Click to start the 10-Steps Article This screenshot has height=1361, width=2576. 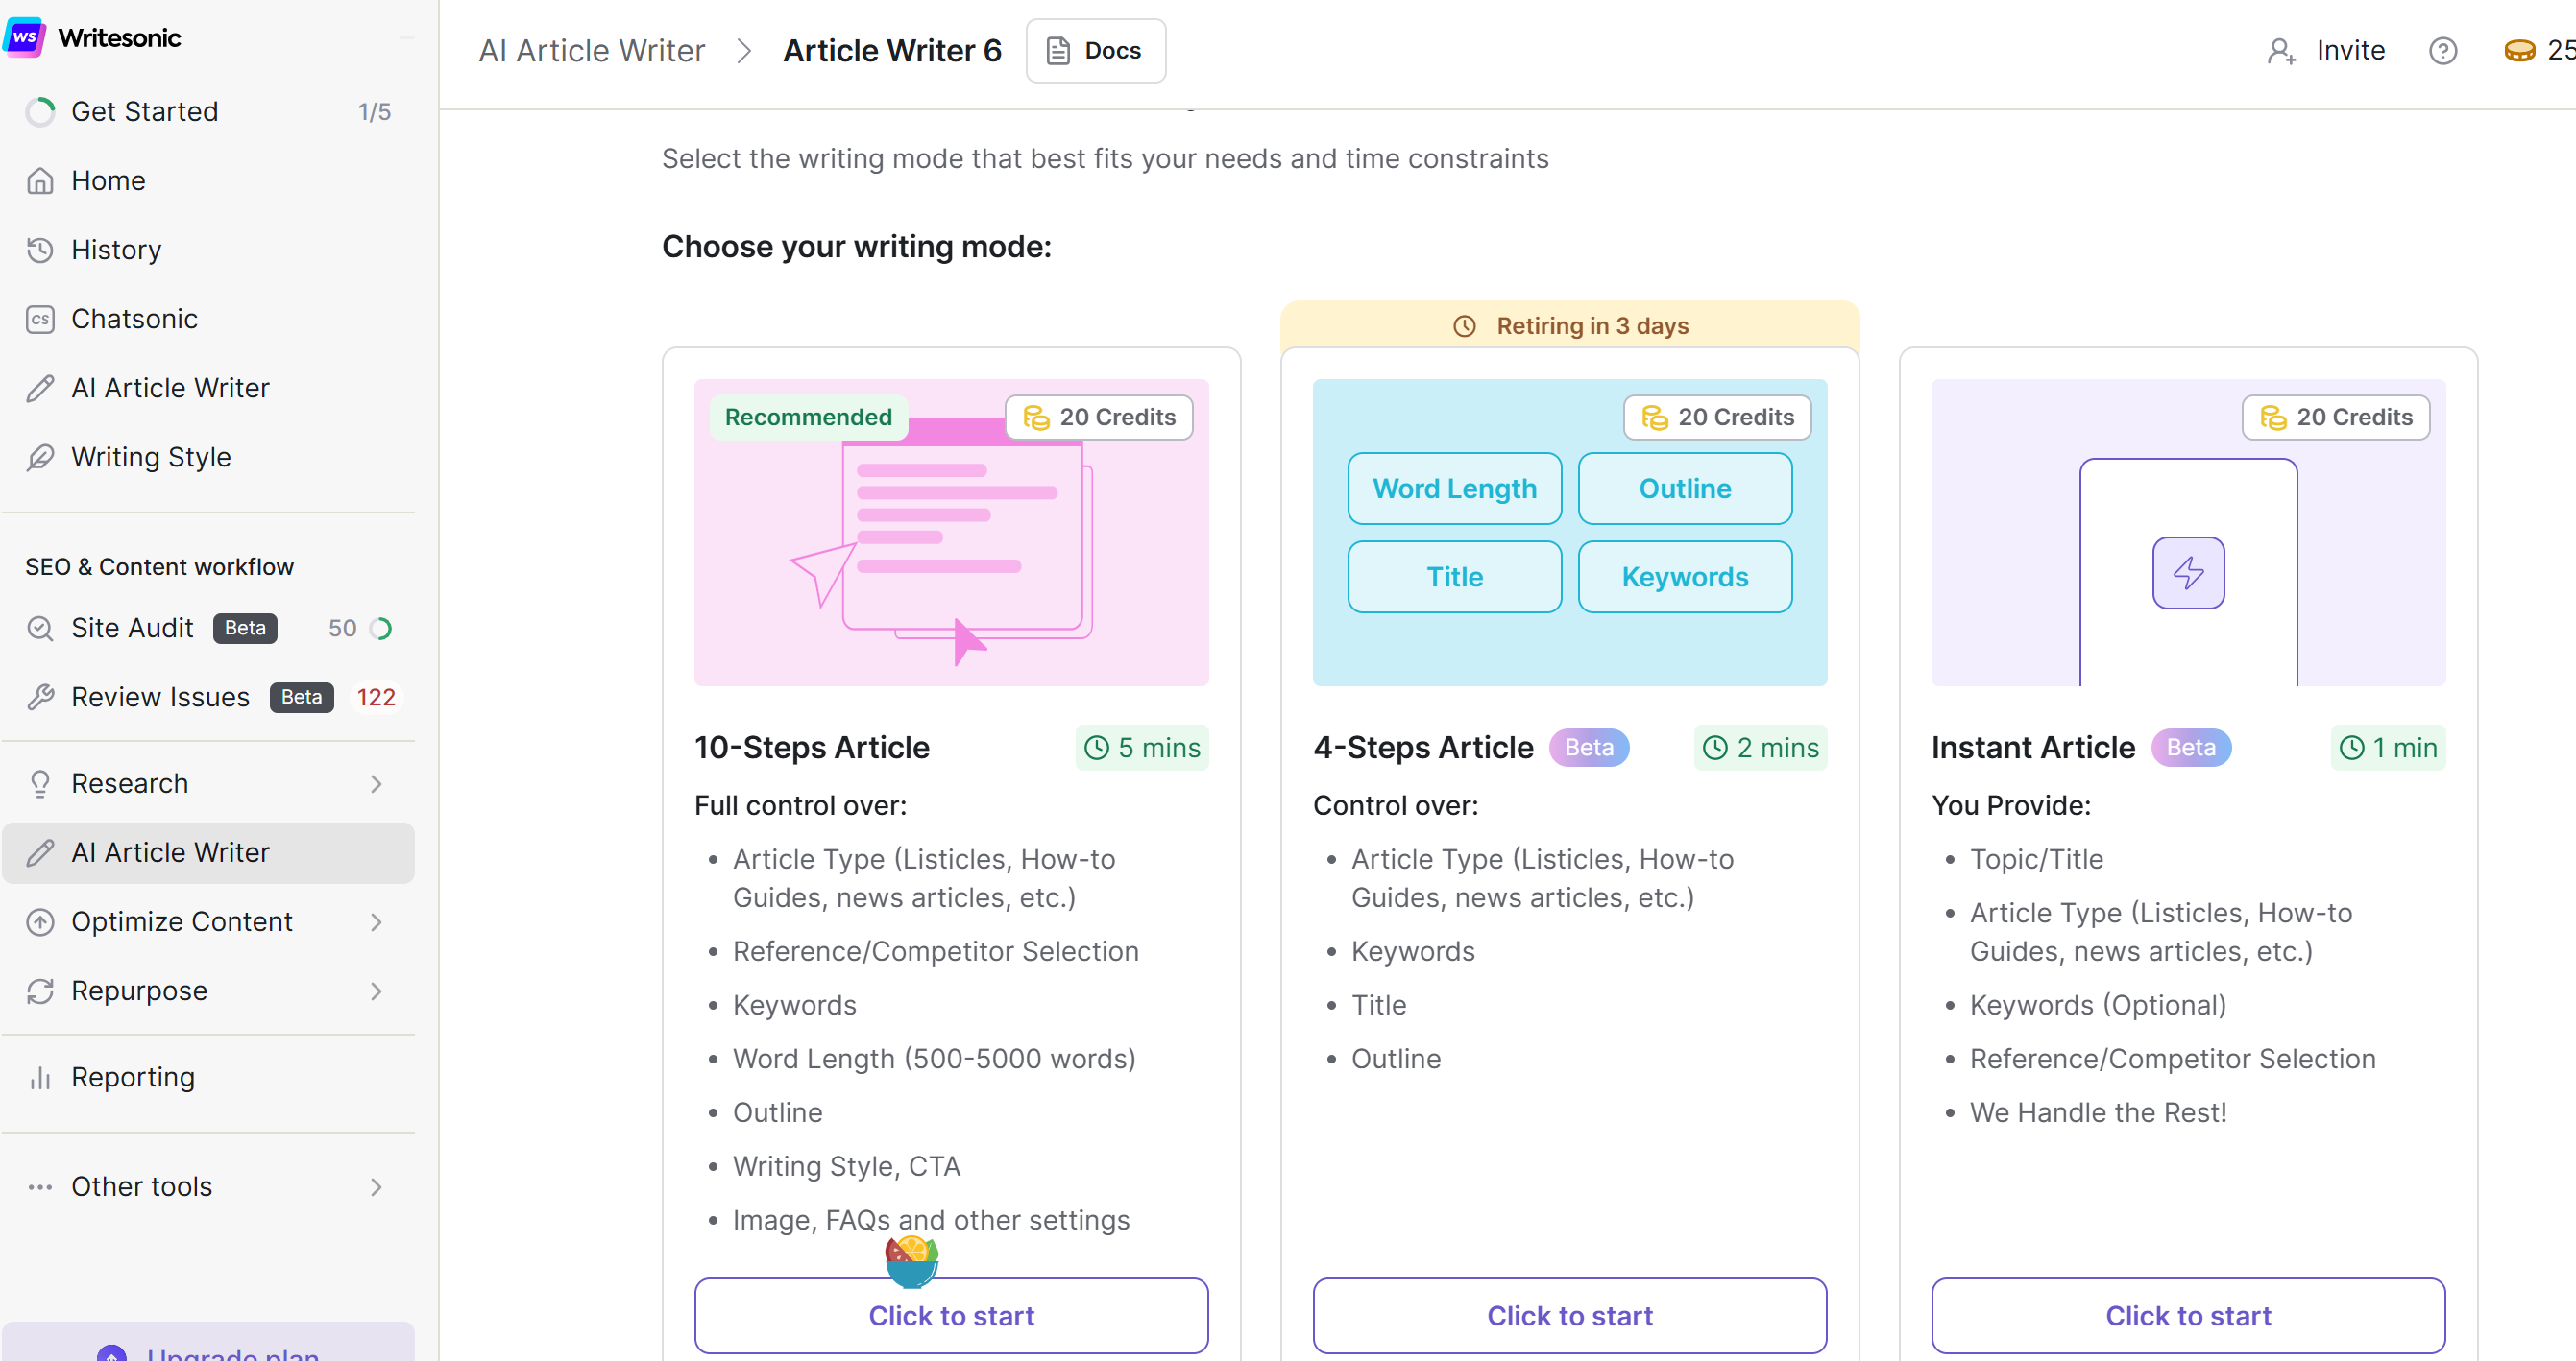951,1316
